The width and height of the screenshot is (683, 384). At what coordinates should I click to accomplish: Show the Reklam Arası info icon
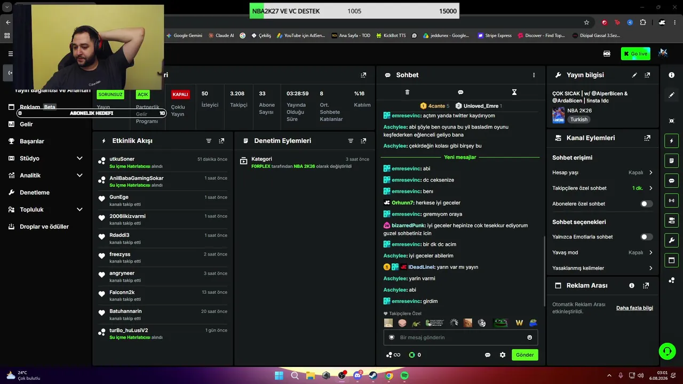tap(632, 285)
